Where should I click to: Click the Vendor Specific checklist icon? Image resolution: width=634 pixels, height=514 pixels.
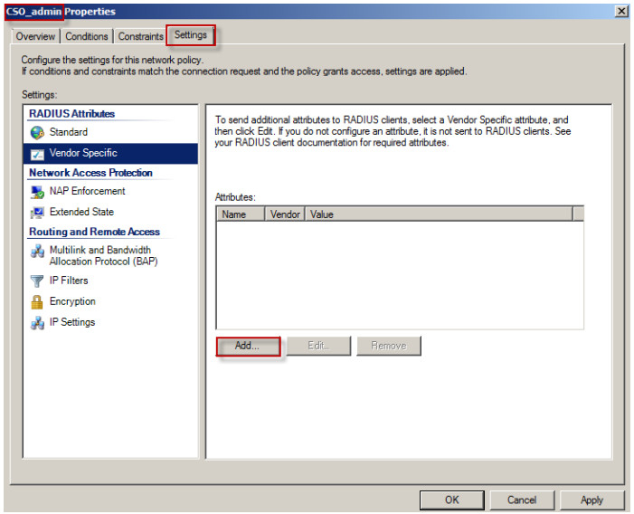[37, 154]
